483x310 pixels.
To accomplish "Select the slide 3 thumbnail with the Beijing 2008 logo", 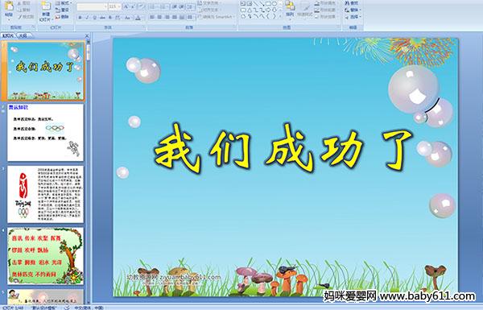I will tap(45, 194).
